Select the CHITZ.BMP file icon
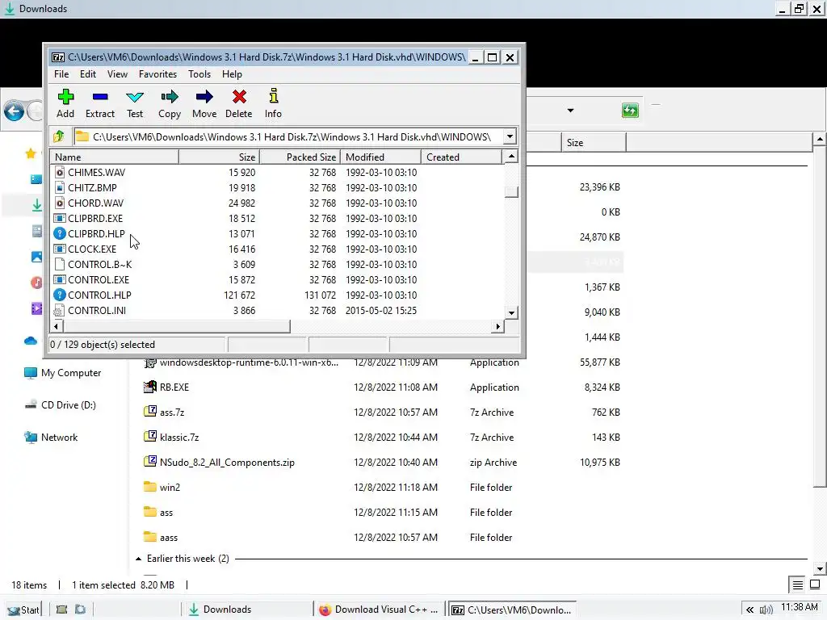This screenshot has height=620, width=827. 60,187
